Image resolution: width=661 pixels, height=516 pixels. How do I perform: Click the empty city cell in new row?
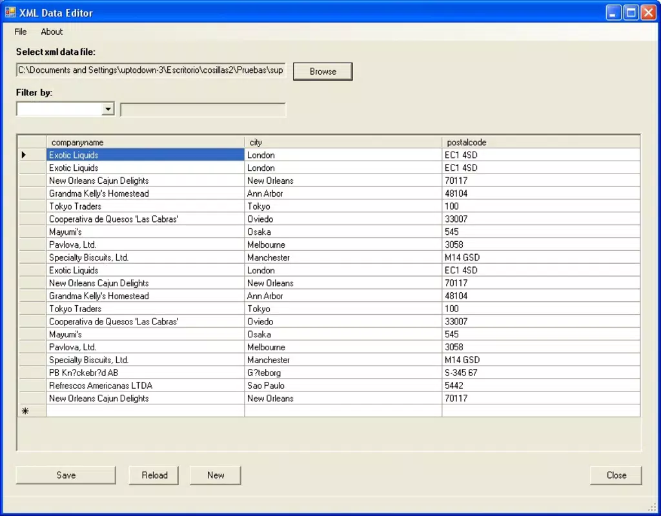click(x=343, y=411)
